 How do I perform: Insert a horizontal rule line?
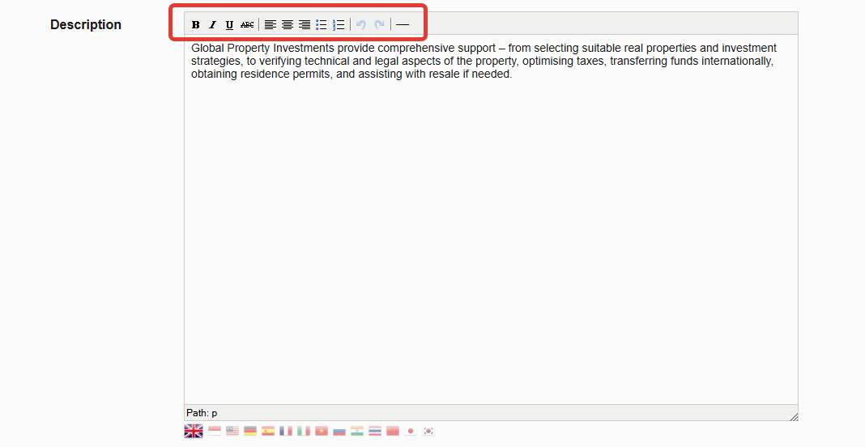click(403, 25)
